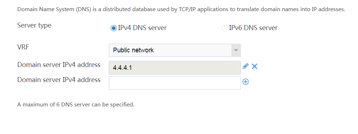Open VRF list via gray arrow button
The height and width of the screenshot is (134, 358).
(236, 50)
